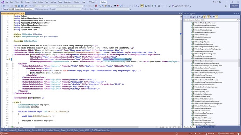Click the notifications icon in status bar
The width and height of the screenshot is (241, 135).
click(238, 134)
